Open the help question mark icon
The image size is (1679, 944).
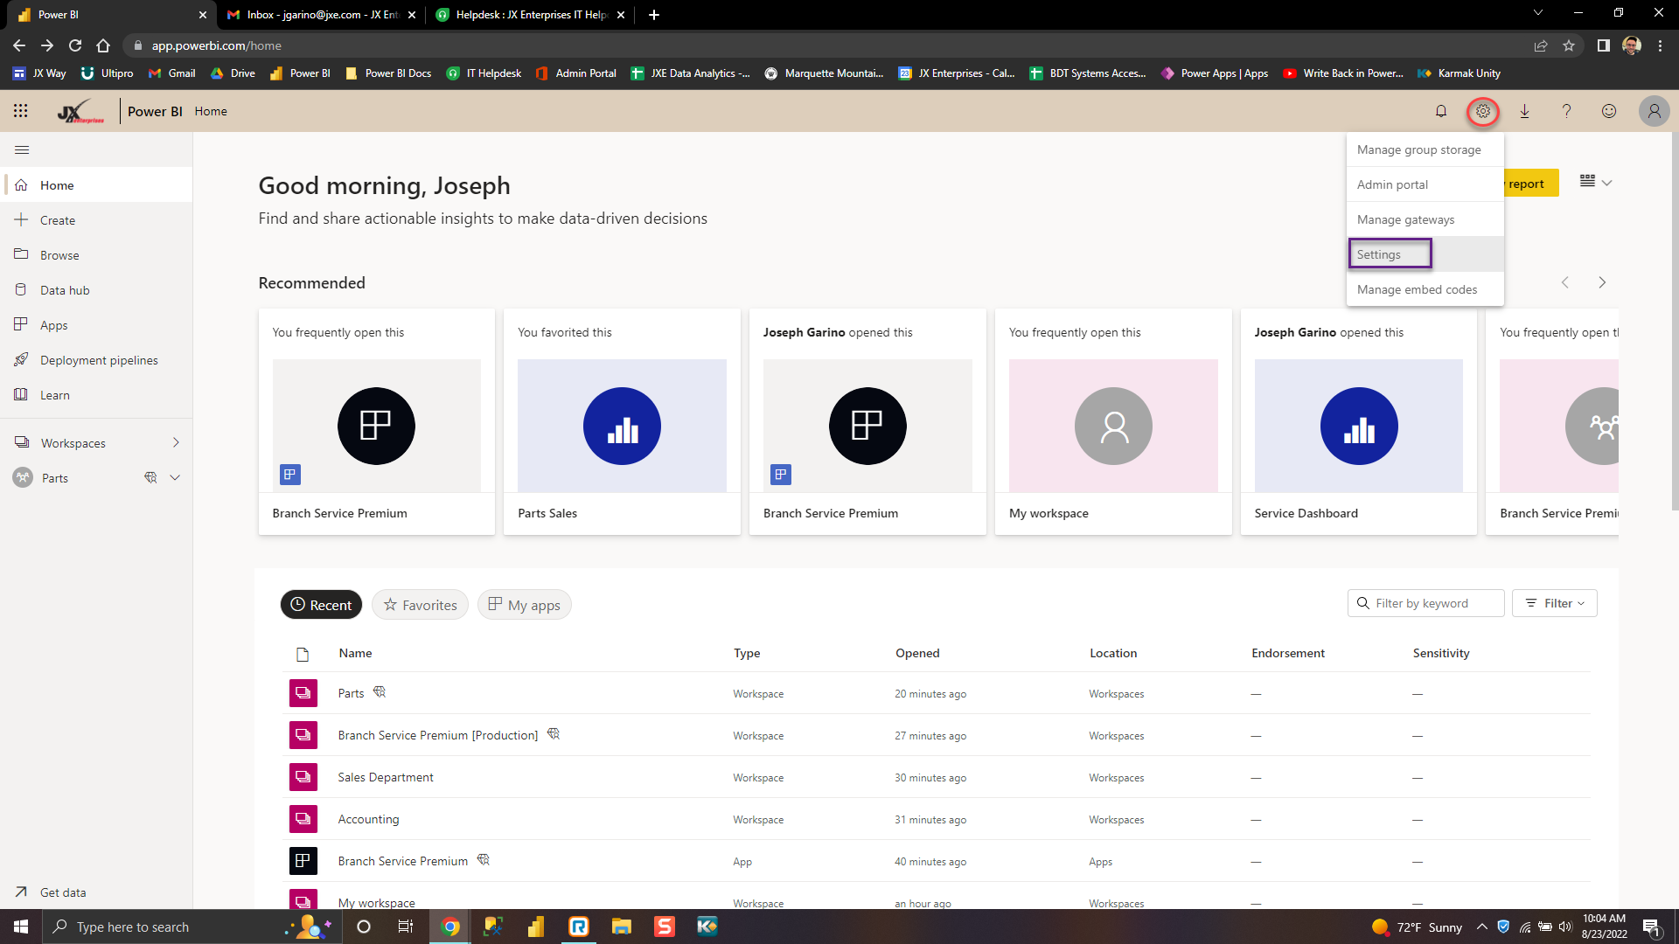(x=1566, y=111)
